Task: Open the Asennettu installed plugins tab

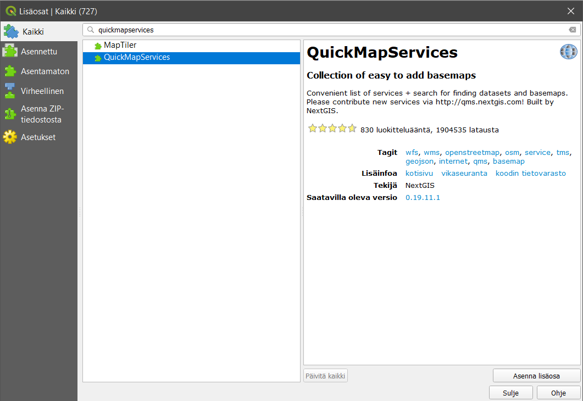Action: [38, 52]
